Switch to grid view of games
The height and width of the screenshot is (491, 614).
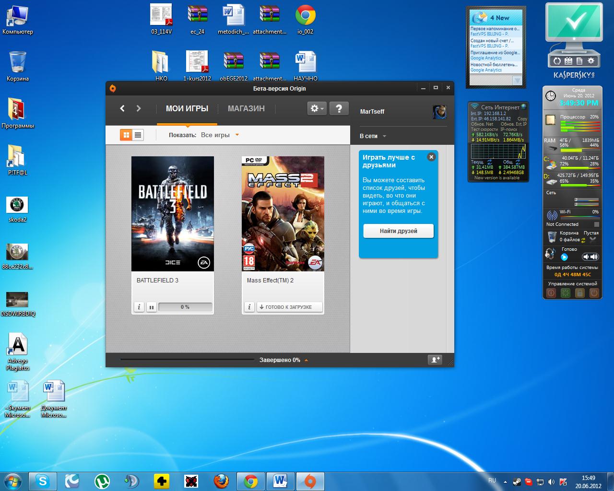126,135
